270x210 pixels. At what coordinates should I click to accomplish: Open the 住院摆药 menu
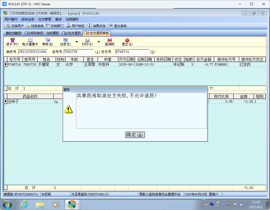point(72,19)
